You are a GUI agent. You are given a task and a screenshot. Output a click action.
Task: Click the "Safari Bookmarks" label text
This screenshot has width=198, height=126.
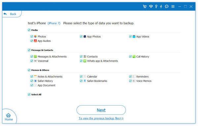coord(97,81)
